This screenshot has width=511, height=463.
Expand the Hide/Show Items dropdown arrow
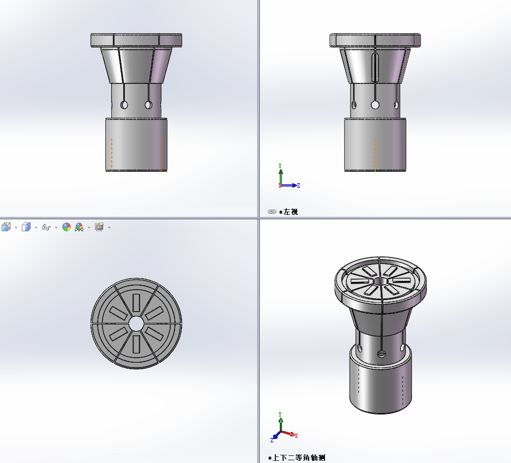click(x=56, y=227)
